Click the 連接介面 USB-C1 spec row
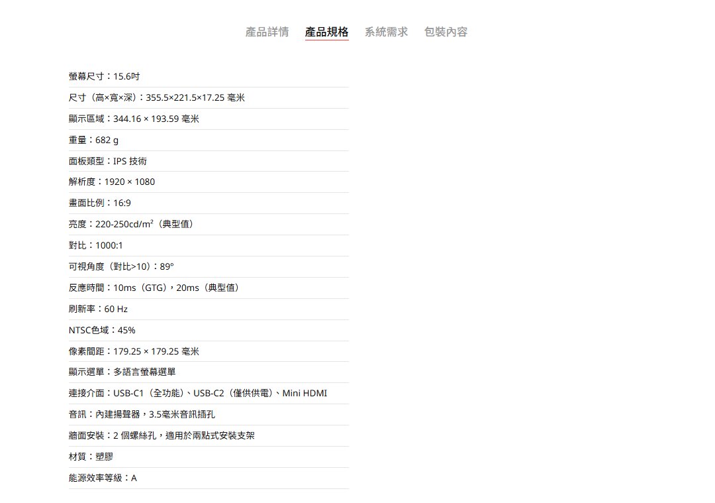715x503 pixels. pyautogui.click(x=198, y=394)
